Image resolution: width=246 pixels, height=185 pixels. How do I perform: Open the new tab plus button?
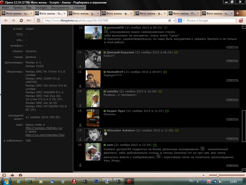click(238, 13)
